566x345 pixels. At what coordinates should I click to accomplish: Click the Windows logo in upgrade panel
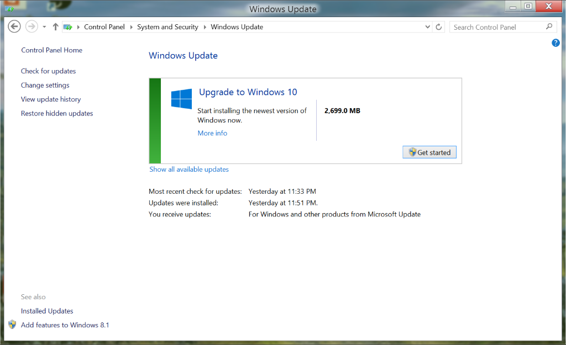click(x=181, y=99)
